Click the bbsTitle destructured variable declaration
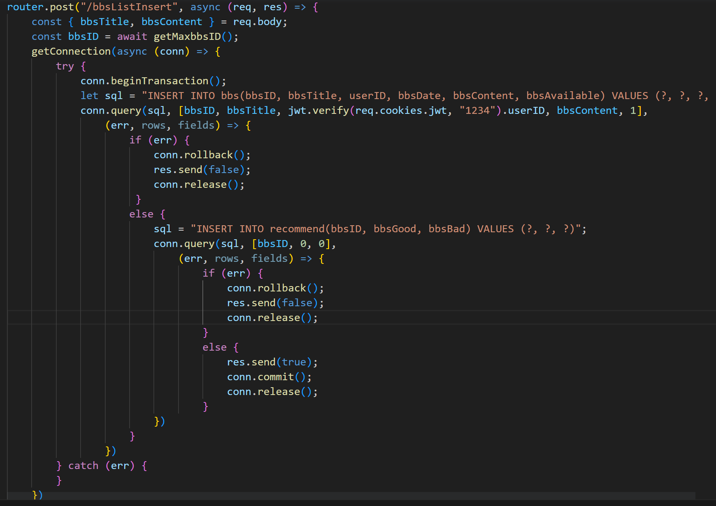 (105, 22)
